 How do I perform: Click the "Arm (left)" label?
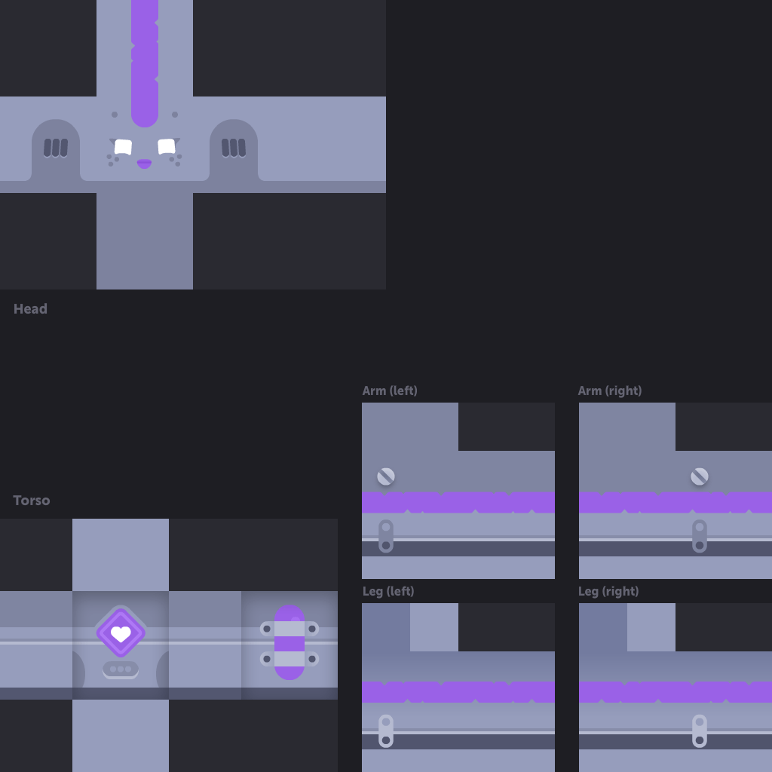point(390,391)
